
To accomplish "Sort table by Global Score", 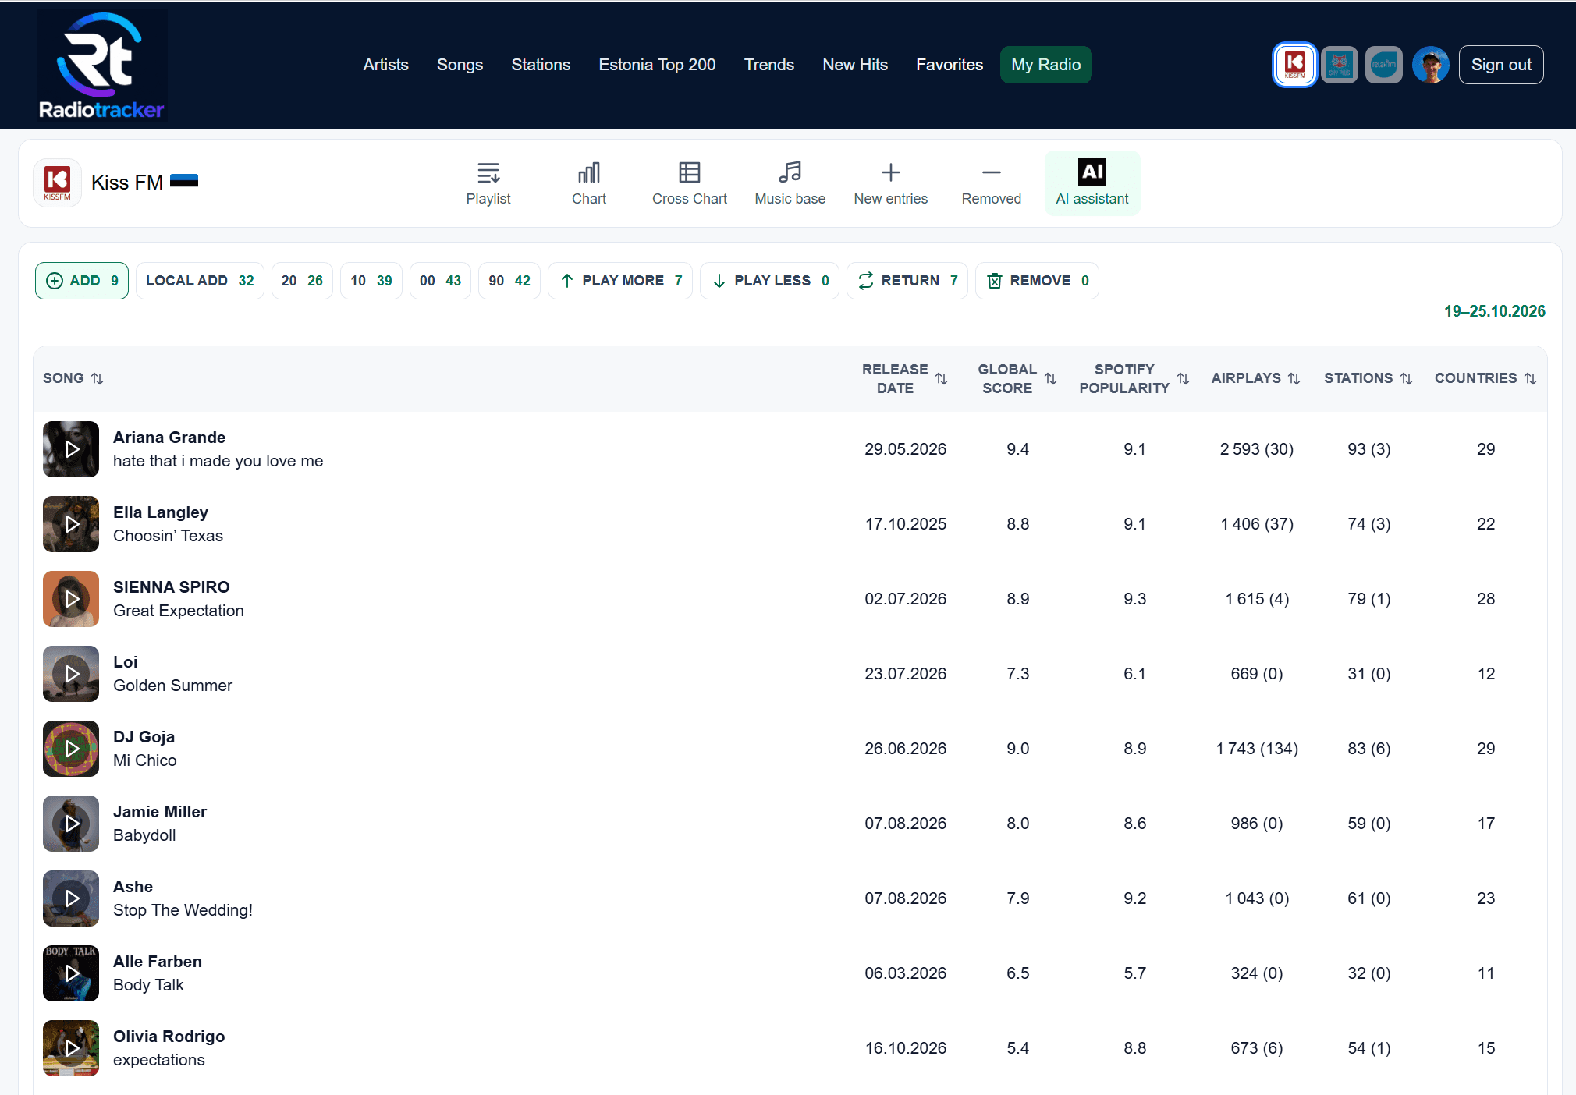I will click(1017, 378).
